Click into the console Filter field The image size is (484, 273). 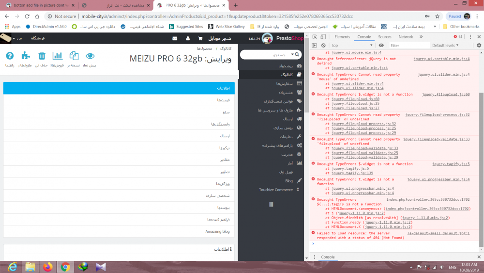pyautogui.click(x=408, y=46)
